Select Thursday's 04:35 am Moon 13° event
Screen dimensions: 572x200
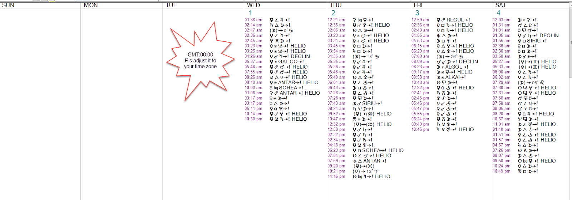click(352, 56)
